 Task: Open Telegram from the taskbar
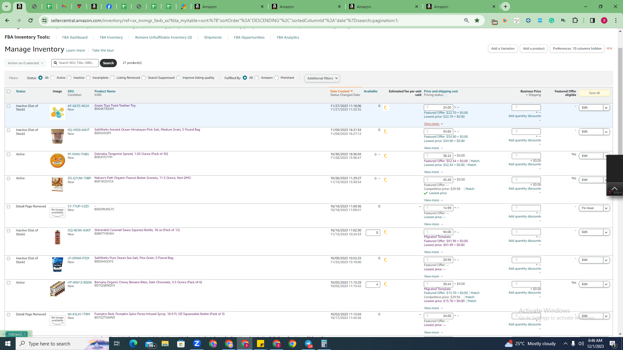pos(308,344)
